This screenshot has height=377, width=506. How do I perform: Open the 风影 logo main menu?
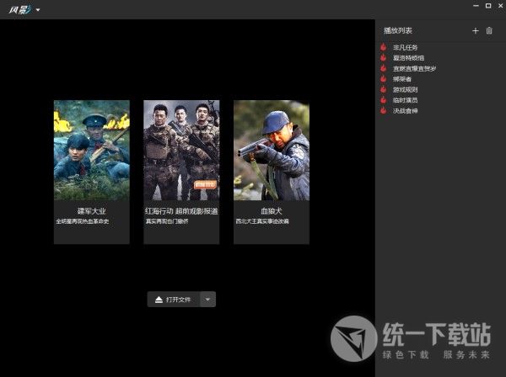click(x=19, y=10)
